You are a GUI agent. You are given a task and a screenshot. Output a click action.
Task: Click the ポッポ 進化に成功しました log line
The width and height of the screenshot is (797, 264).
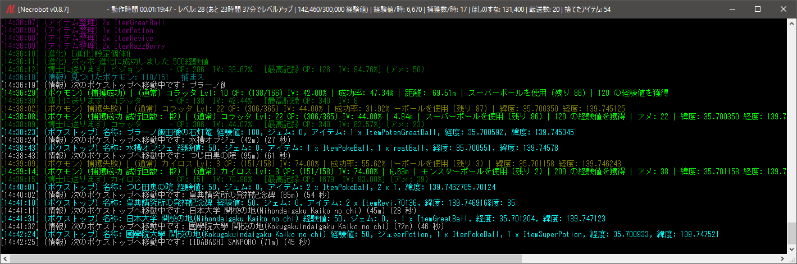pos(105,62)
